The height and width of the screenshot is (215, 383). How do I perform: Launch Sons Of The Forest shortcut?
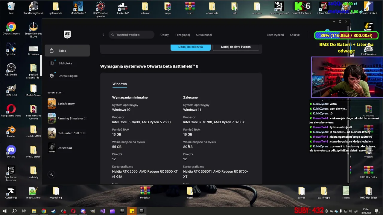302,8
